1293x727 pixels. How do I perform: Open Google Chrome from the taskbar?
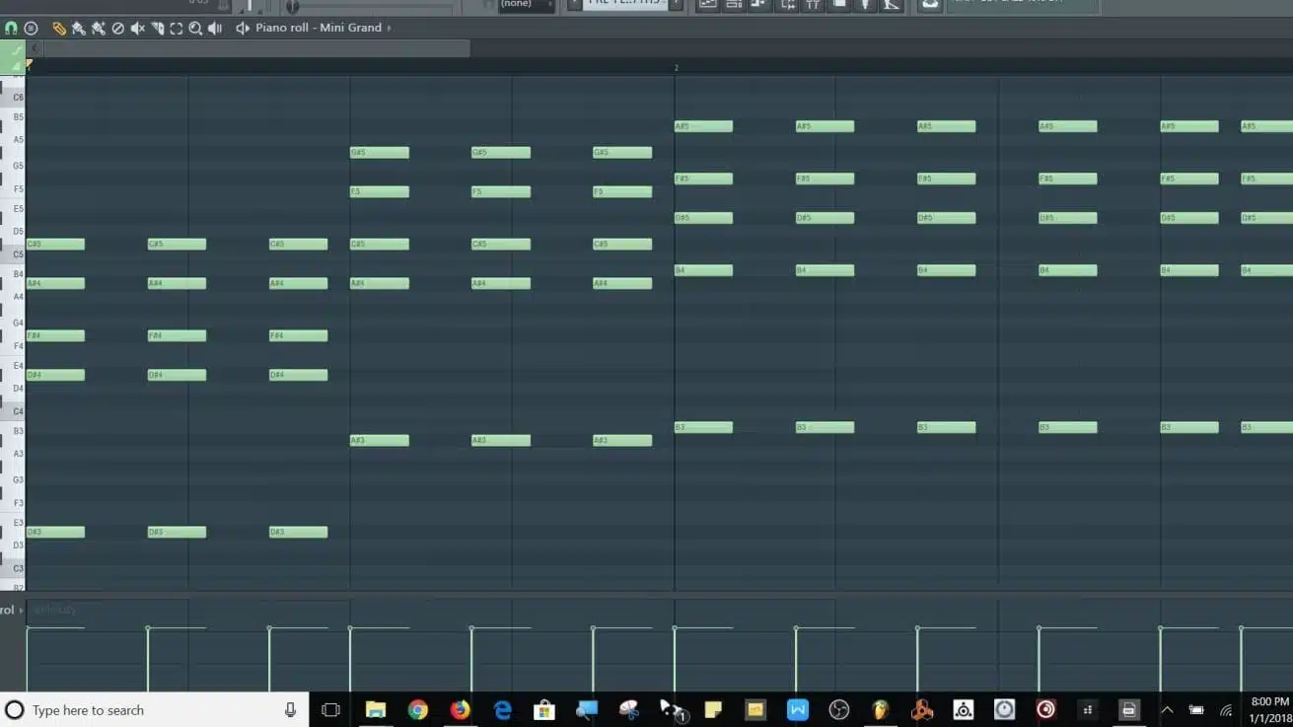click(x=418, y=710)
